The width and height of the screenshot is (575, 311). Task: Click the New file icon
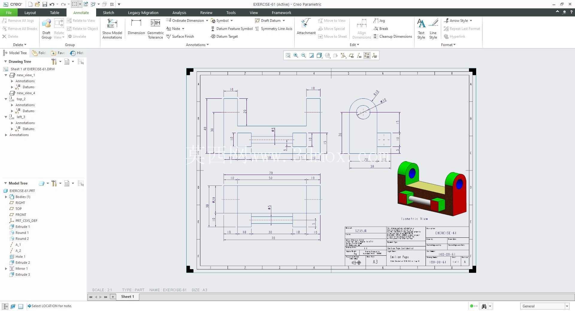click(30, 4)
